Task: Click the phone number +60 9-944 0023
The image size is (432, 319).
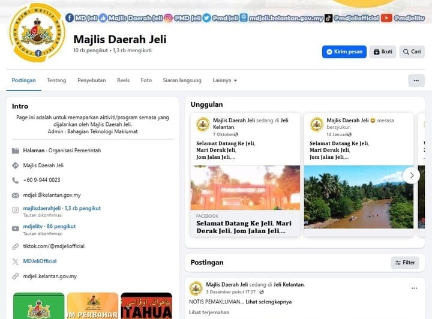Action: (41, 180)
